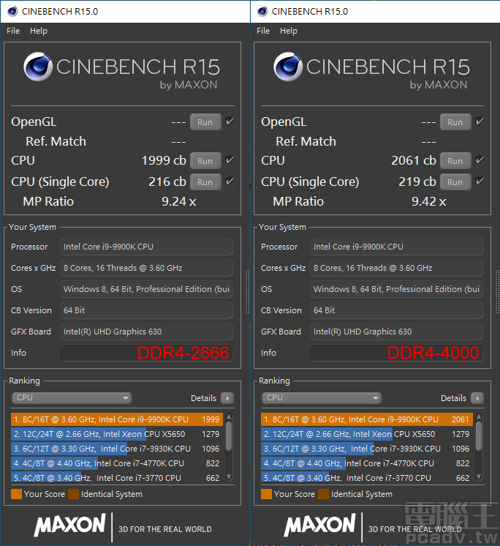Run CPU test in left window
Screen dimensions: 500x546
[205, 161]
